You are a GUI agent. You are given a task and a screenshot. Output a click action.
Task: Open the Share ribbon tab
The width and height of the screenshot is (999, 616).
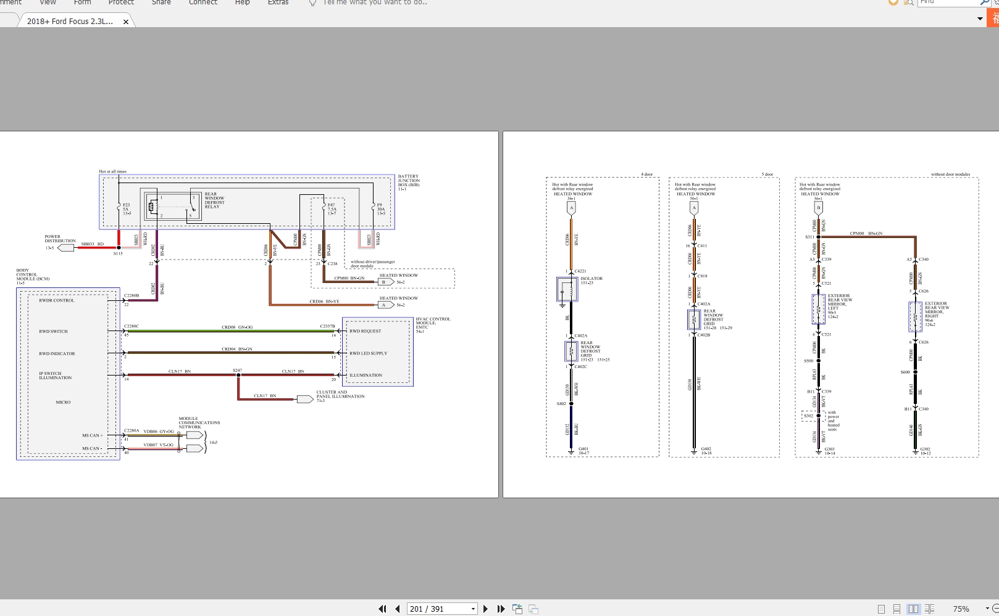tap(161, 2)
